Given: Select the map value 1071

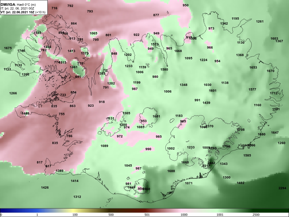Looking at the screenshot, I should pyautogui.click(x=188, y=183).
